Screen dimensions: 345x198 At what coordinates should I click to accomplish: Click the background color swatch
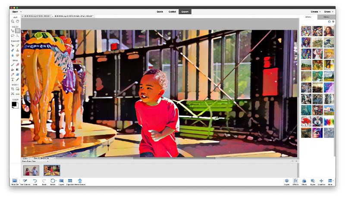(17, 107)
